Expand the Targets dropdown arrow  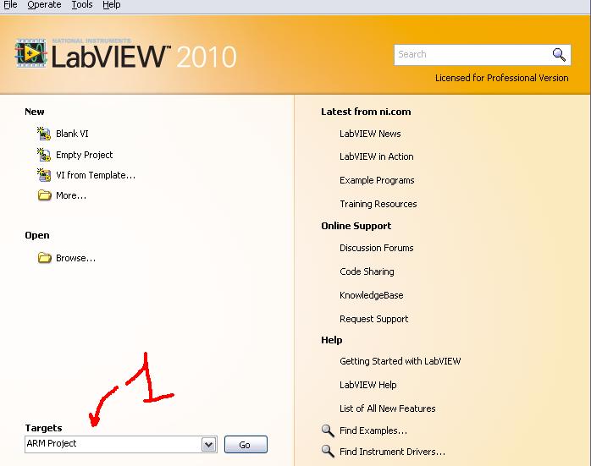pos(209,445)
